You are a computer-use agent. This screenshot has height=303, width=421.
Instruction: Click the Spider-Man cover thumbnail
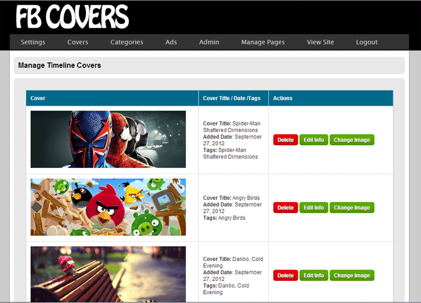108,139
